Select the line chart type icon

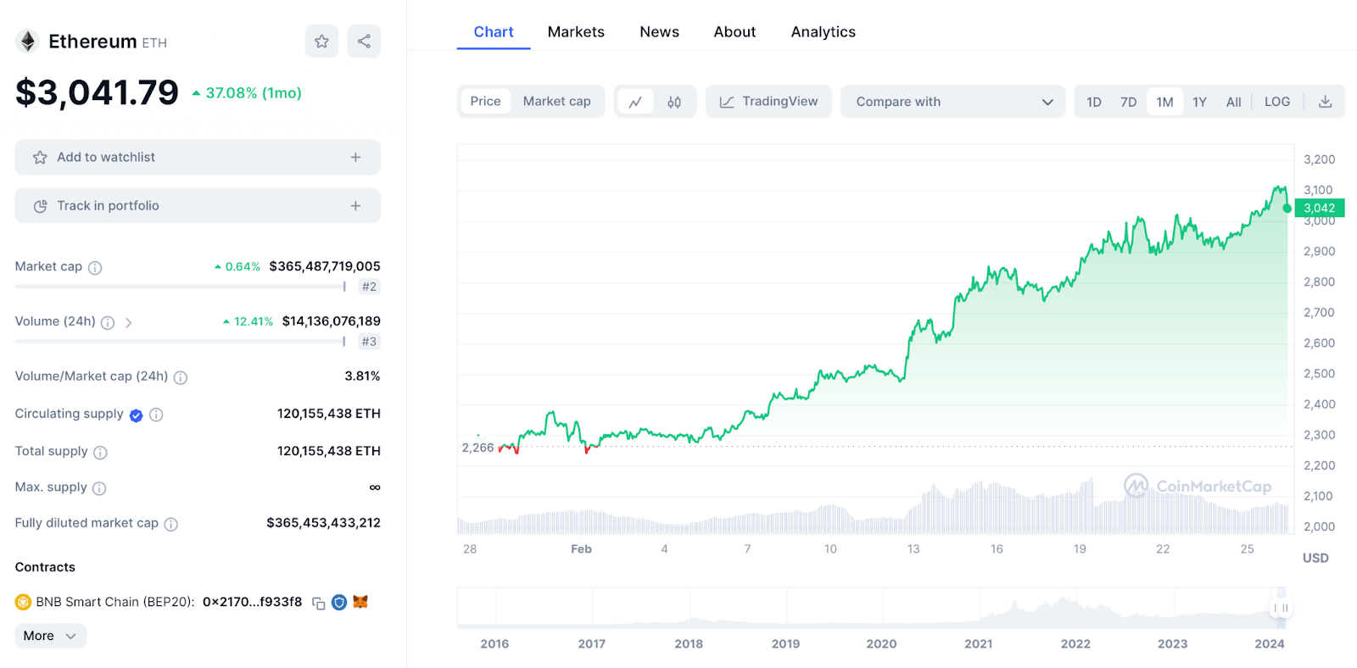pyautogui.click(x=635, y=102)
